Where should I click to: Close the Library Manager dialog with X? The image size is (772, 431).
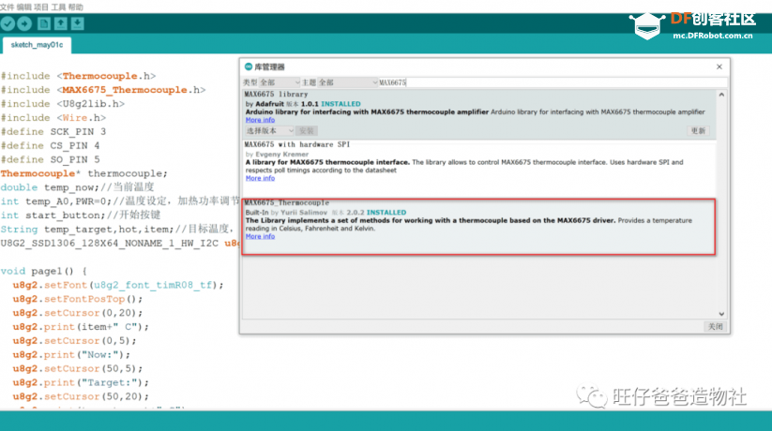pyautogui.click(x=719, y=67)
